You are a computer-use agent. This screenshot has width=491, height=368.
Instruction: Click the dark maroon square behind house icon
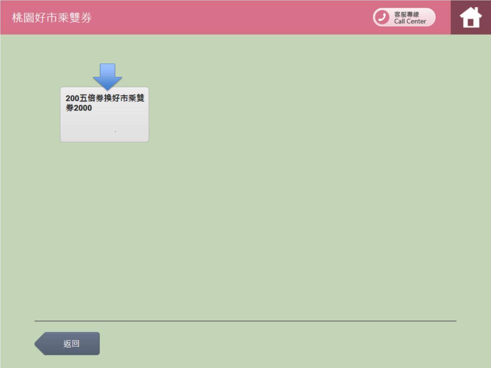click(x=455, y=29)
